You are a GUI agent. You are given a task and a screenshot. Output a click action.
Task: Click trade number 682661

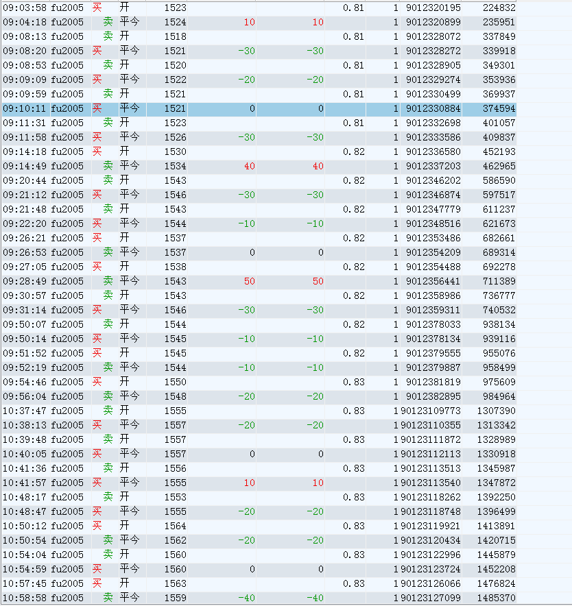click(499, 238)
